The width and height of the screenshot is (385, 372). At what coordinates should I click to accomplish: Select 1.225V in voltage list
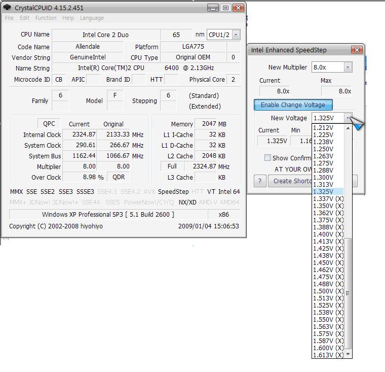pyautogui.click(x=328, y=135)
